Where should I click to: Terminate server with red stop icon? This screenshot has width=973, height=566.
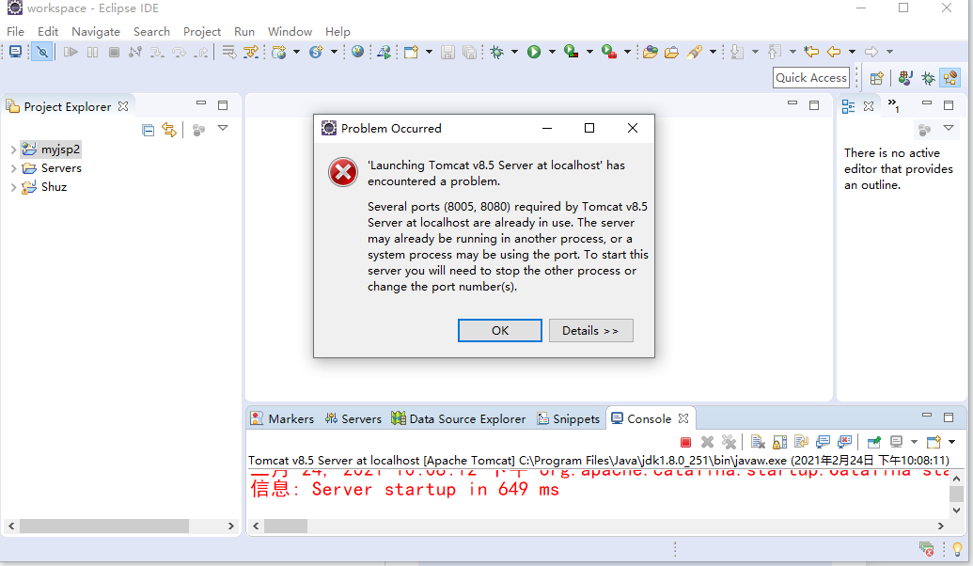tap(685, 443)
